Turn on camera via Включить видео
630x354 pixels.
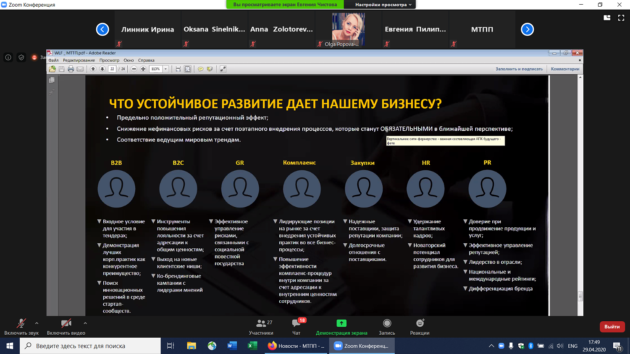pyautogui.click(x=66, y=327)
